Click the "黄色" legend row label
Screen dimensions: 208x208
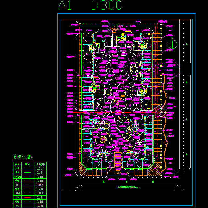tap(17, 181)
